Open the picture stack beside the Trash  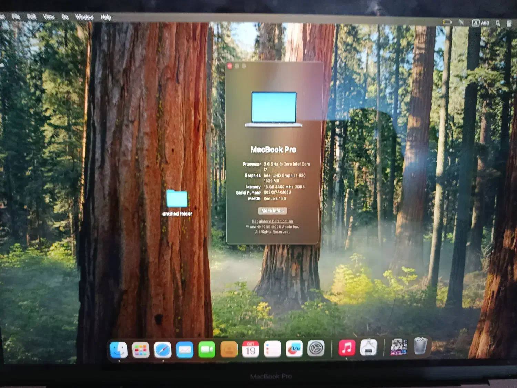[x=399, y=347]
